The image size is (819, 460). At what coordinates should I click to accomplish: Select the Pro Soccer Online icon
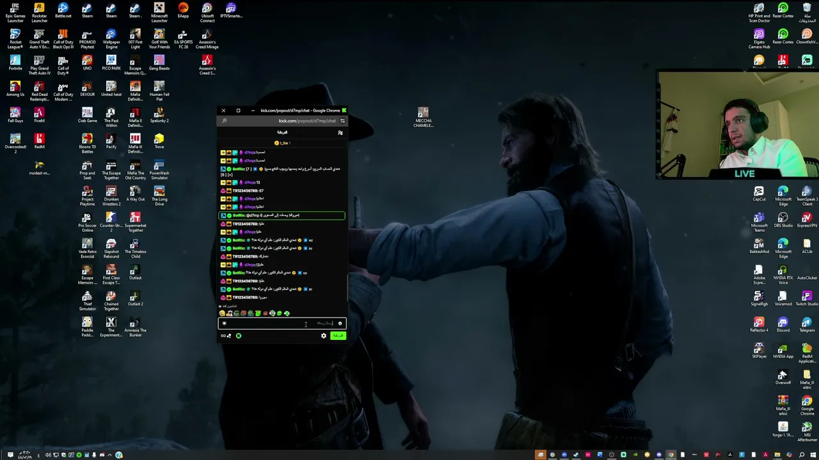tap(87, 222)
